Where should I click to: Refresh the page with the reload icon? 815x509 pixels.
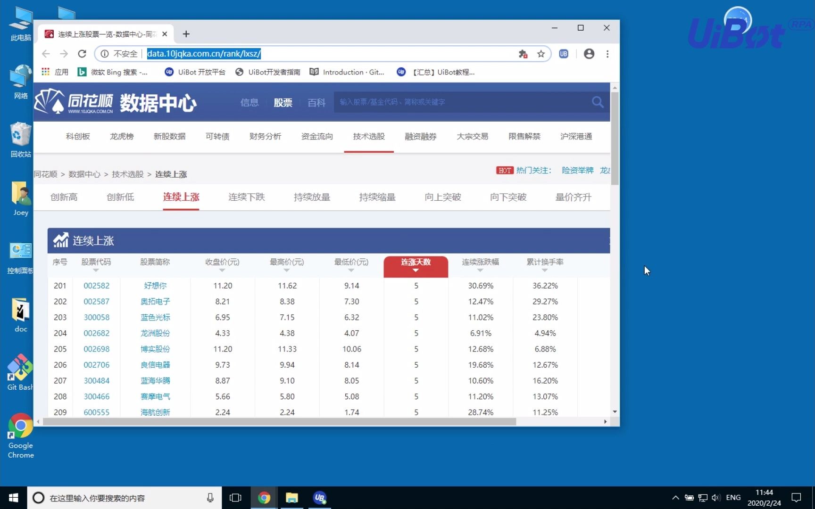click(82, 54)
